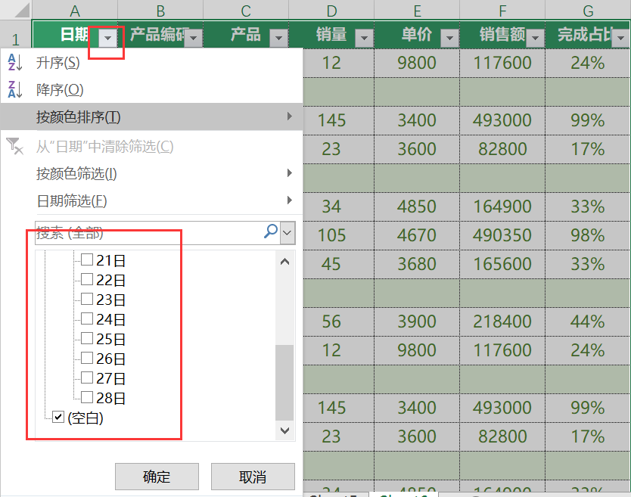The height and width of the screenshot is (497, 631).
Task: Select column A header
Action: pyautogui.click(x=75, y=10)
